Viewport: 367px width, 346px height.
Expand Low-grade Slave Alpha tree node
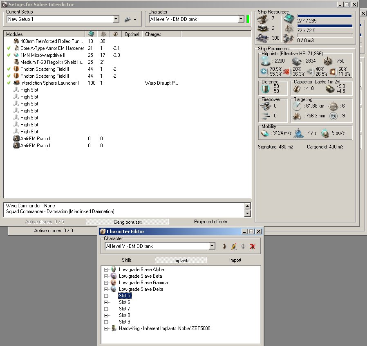coord(106,270)
